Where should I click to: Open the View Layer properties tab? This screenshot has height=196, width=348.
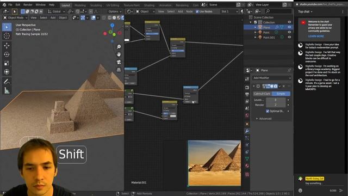pyautogui.click(x=247, y=101)
